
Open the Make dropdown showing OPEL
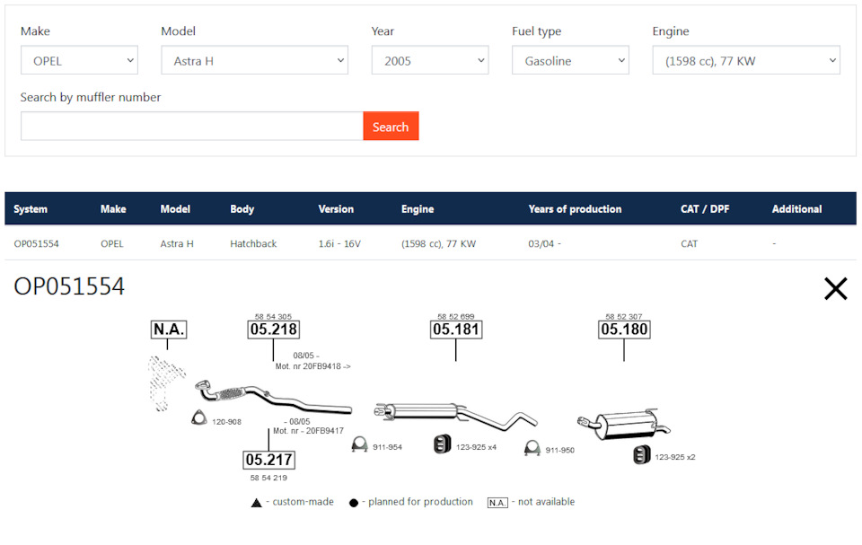79,61
